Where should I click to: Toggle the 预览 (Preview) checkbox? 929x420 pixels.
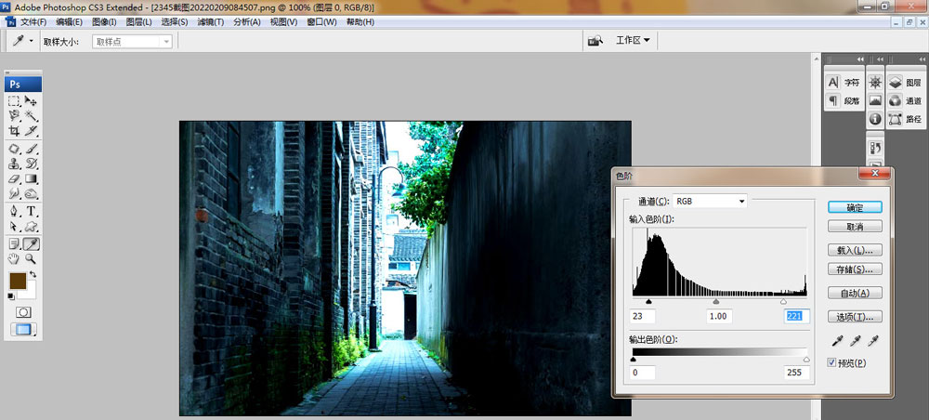point(831,362)
